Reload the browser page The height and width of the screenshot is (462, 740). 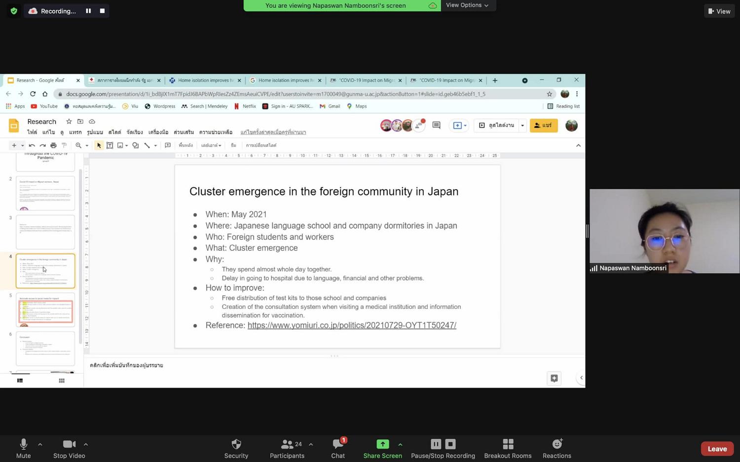33,94
